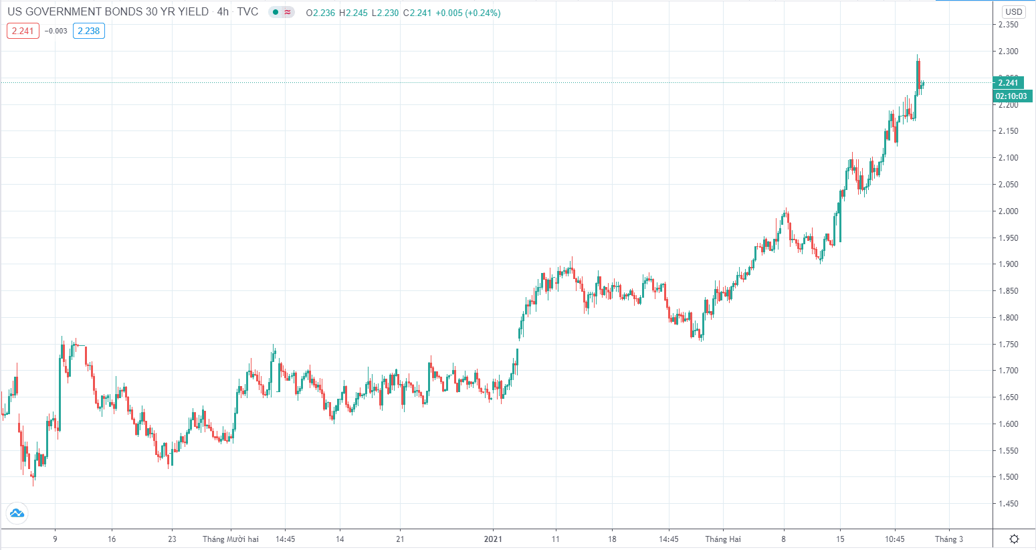
Task: Click the 21 date label on time axis
Action: (x=400, y=539)
